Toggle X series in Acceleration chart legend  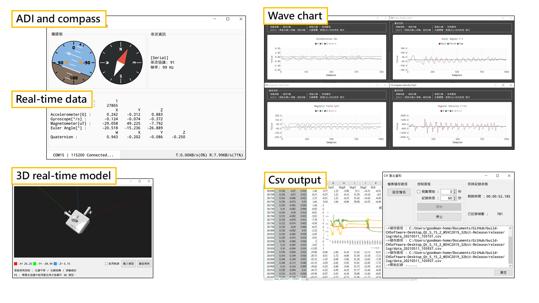(317, 44)
